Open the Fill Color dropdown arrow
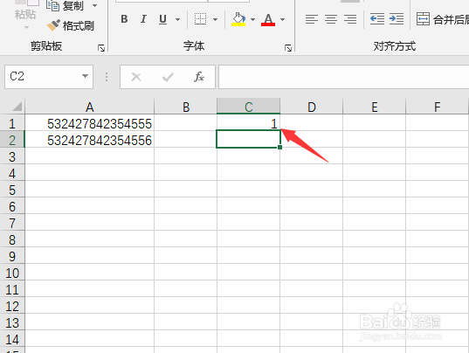 coord(252,20)
